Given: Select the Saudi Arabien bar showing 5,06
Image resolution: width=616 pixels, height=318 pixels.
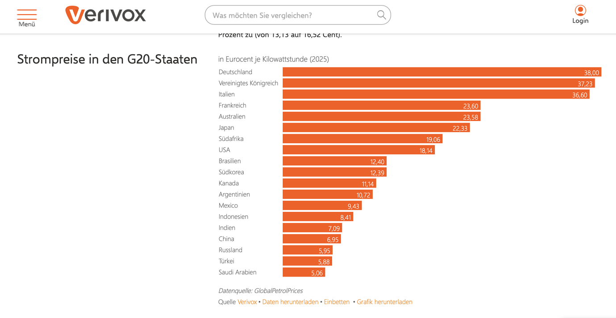Looking at the screenshot, I should pos(304,273).
